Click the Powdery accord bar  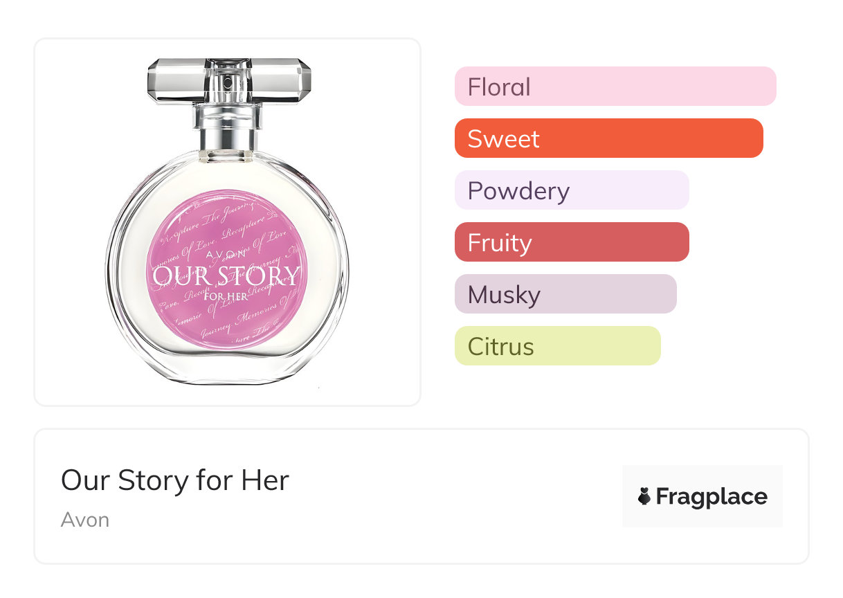pyautogui.click(x=571, y=190)
